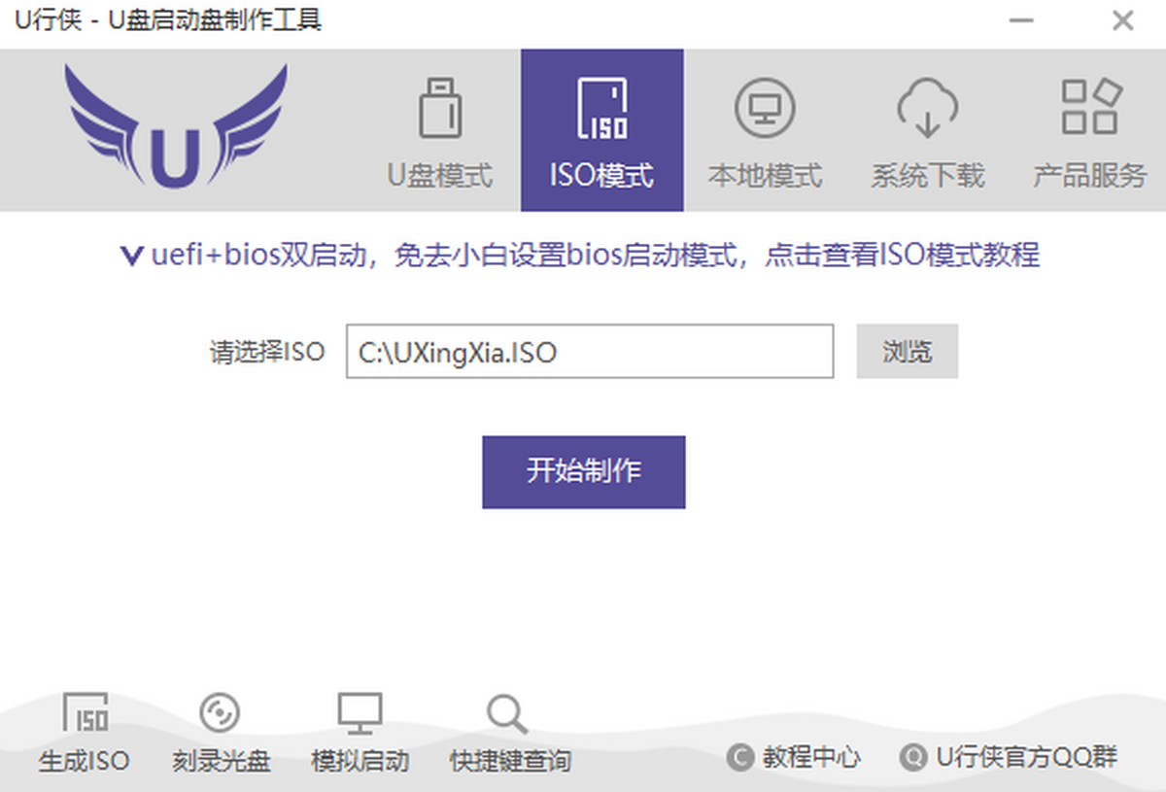Click 浏览 to browse for ISO
1166x792 pixels.
click(907, 351)
